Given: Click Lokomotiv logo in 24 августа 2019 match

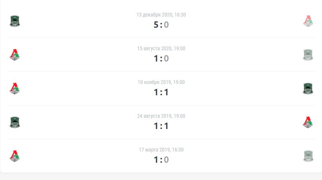Looking at the screenshot, I should coord(308,122).
